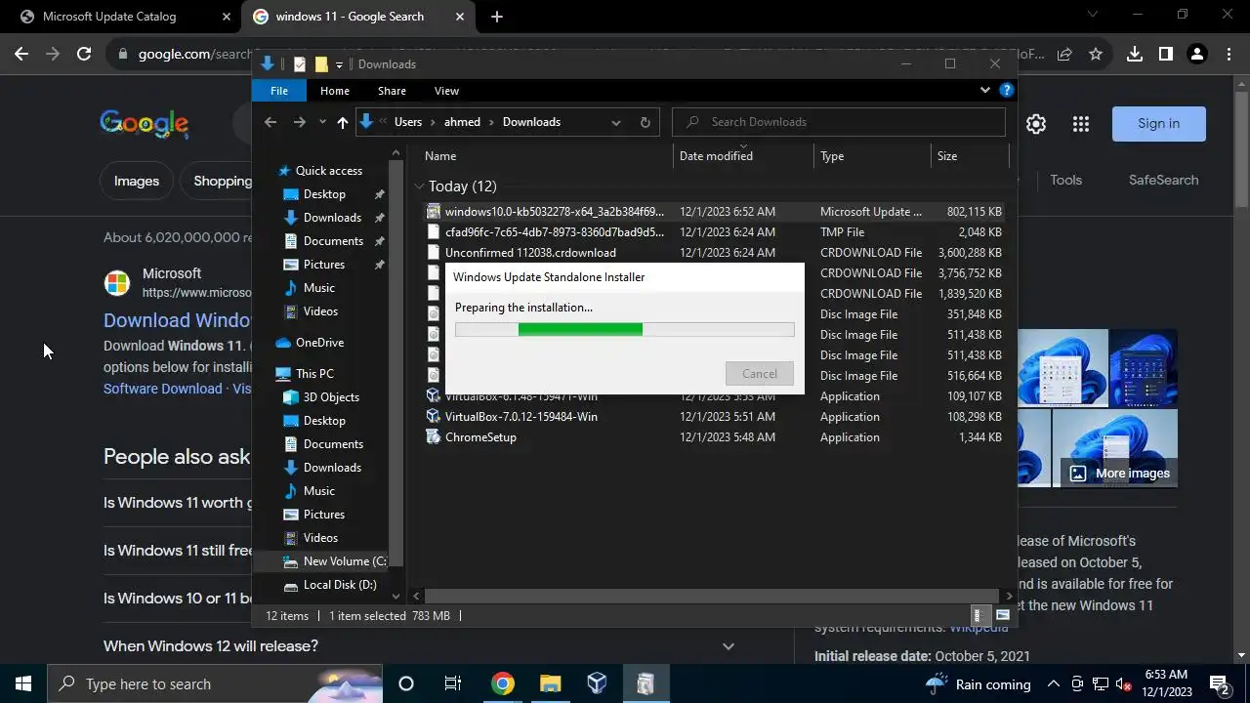Image resolution: width=1250 pixels, height=703 pixels.
Task: Click Rain coming weather widget
Action: (979, 683)
